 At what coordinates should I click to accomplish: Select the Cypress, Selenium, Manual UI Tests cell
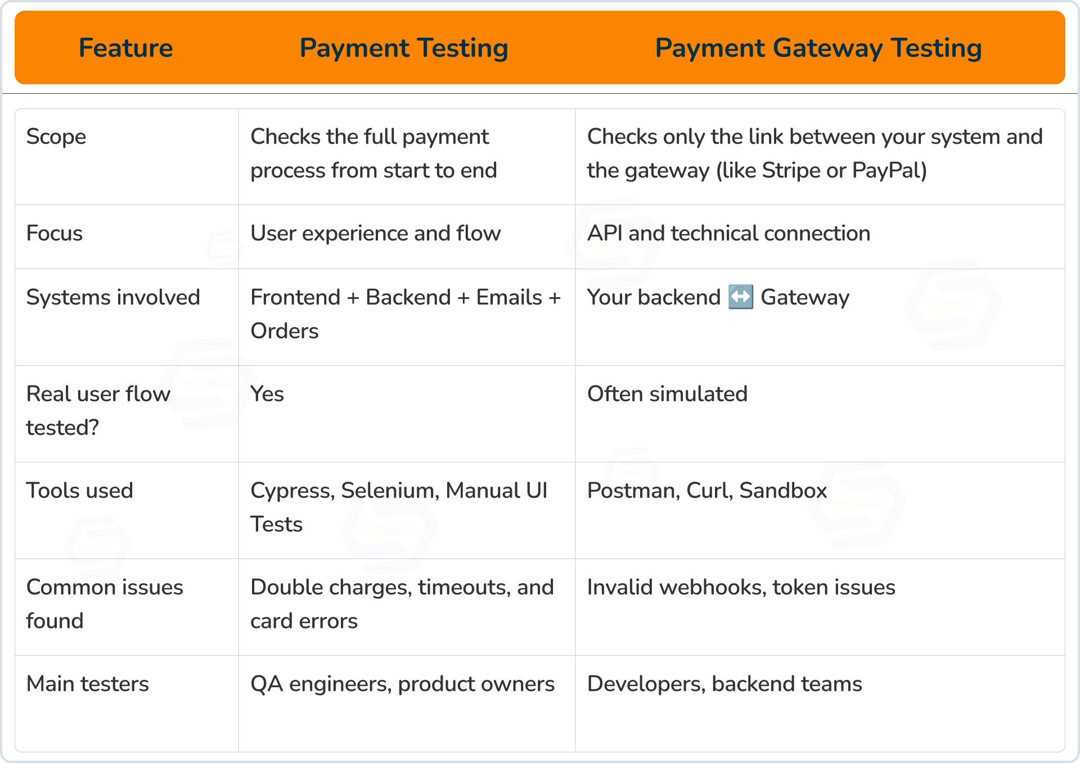(x=398, y=507)
